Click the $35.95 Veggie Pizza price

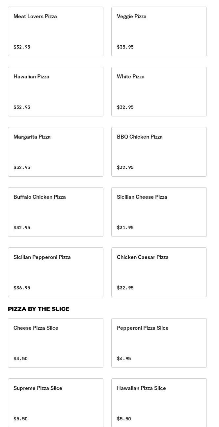click(125, 47)
